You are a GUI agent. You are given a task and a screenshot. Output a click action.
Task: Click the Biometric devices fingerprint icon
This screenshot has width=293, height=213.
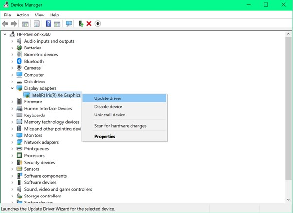pyautogui.click(x=19, y=54)
